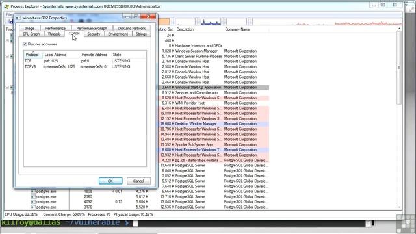Image resolution: width=416 pixels, height=234 pixels.
Task: Open the Security tab
Action: (94, 34)
